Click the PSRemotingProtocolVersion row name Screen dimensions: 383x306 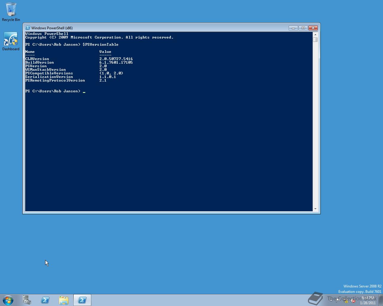coord(55,80)
